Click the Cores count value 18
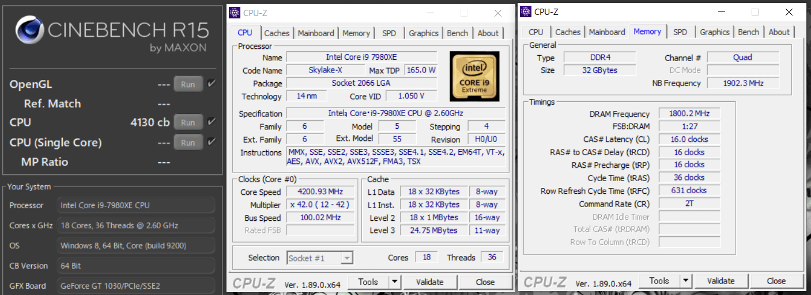Image resolution: width=811 pixels, height=295 pixels. (x=427, y=257)
